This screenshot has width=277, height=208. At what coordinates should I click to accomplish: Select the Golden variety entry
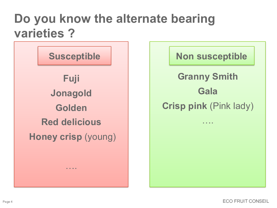tap(71, 108)
